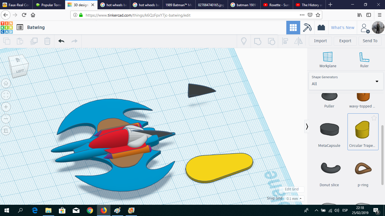Open Firefox from the taskbar
Viewport: 385px width, 216px height.
coord(104,210)
